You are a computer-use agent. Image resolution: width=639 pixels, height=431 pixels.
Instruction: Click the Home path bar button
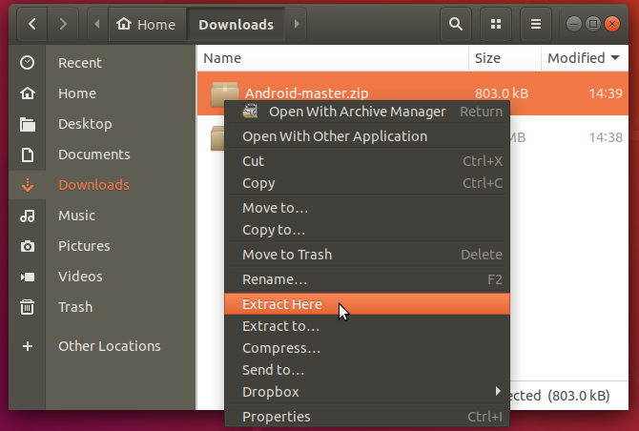(147, 24)
